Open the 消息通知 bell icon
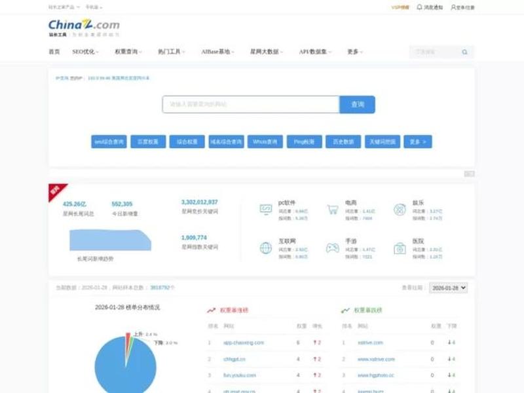524x393 pixels. 419,7
